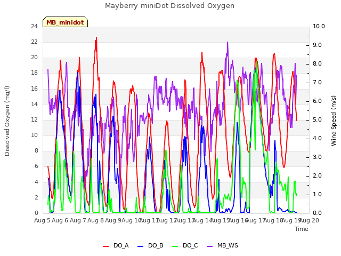The height and width of the screenshot is (256, 341).
Task: Click the MB_minidot tab label
Action: (65, 22)
